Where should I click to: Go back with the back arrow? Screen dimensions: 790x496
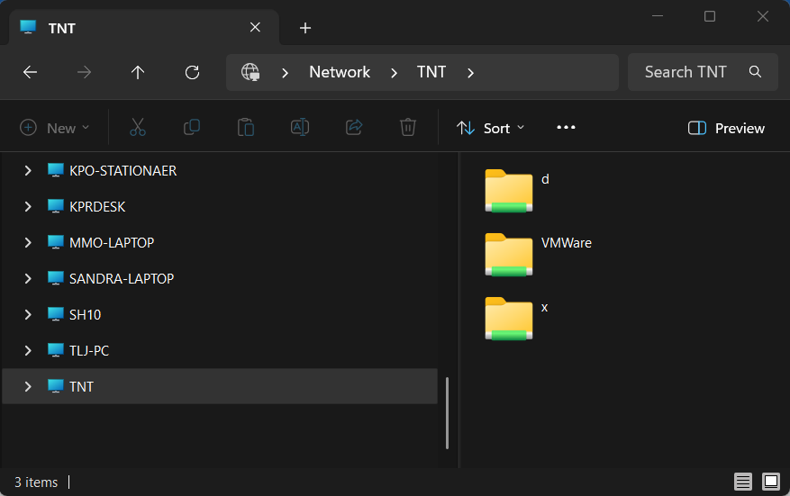pos(31,73)
